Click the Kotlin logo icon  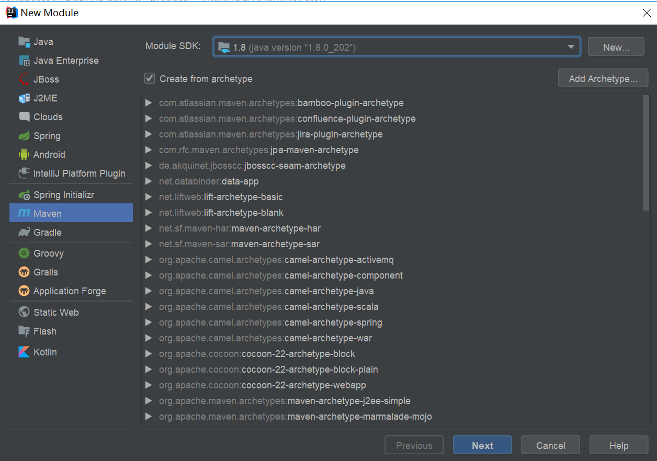[24, 352]
